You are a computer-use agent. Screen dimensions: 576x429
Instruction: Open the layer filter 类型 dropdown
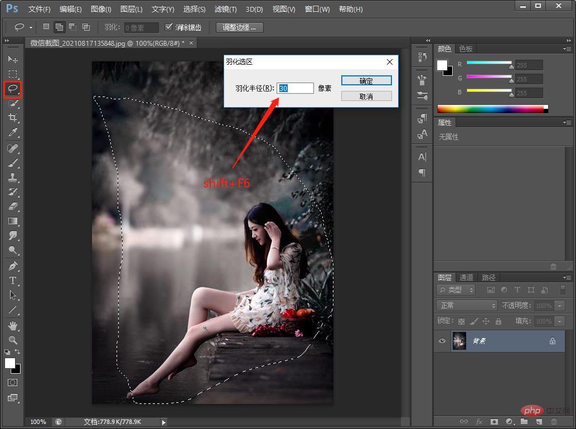(456, 290)
